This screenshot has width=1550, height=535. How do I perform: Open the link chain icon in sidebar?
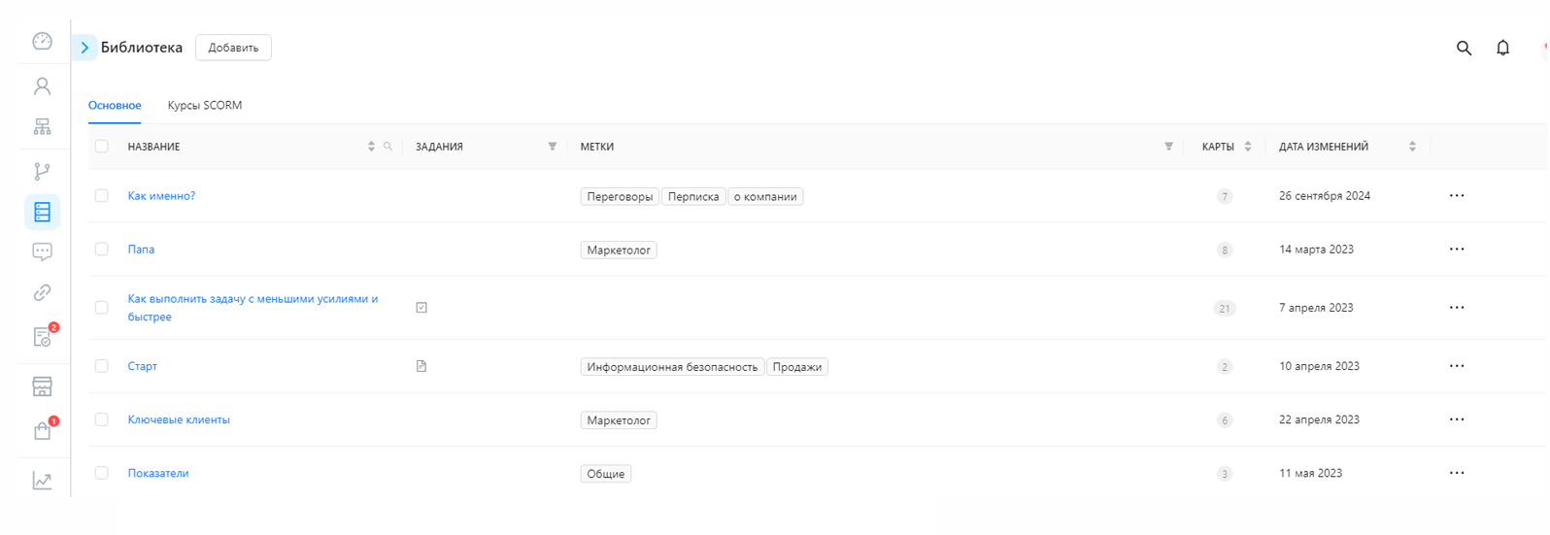coord(42,292)
